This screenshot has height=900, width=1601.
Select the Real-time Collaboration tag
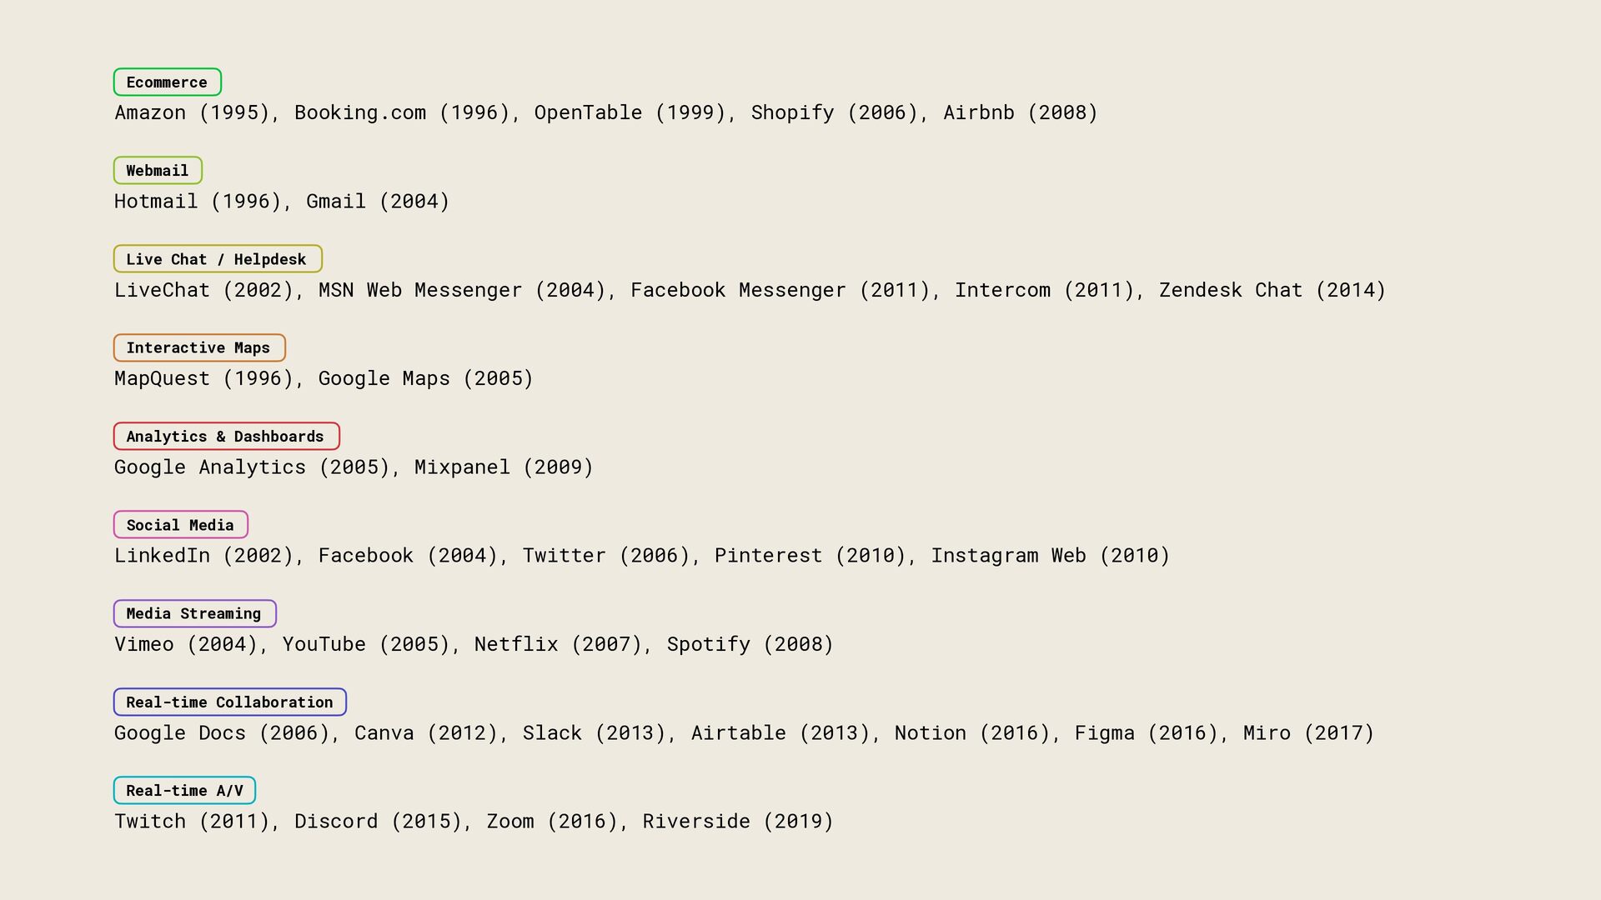pyautogui.click(x=229, y=702)
